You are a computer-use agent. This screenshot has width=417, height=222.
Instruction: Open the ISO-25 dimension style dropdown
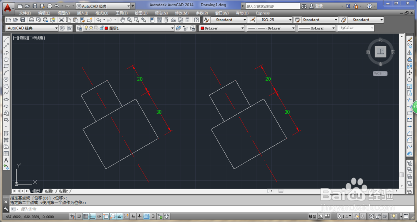point(274,20)
